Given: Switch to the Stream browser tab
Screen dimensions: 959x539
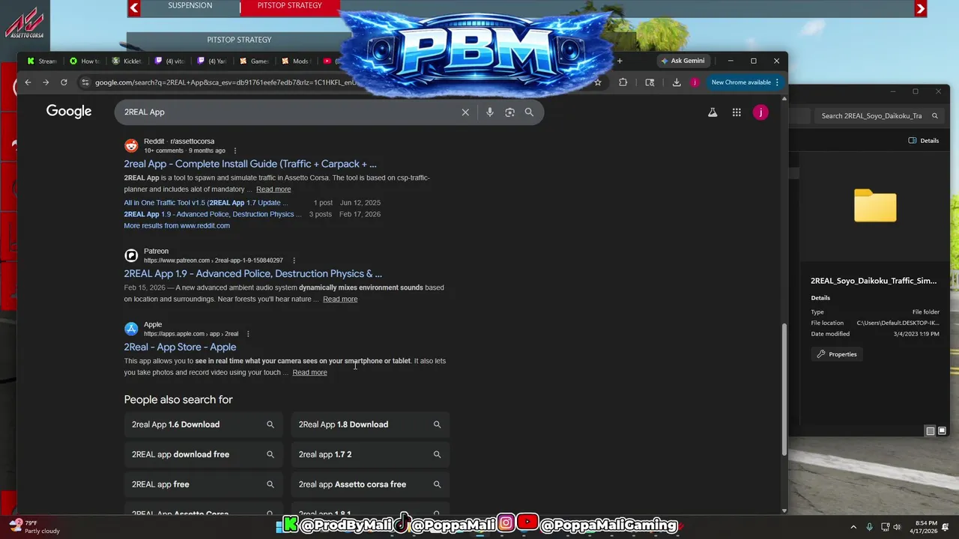Looking at the screenshot, I should 42,61.
